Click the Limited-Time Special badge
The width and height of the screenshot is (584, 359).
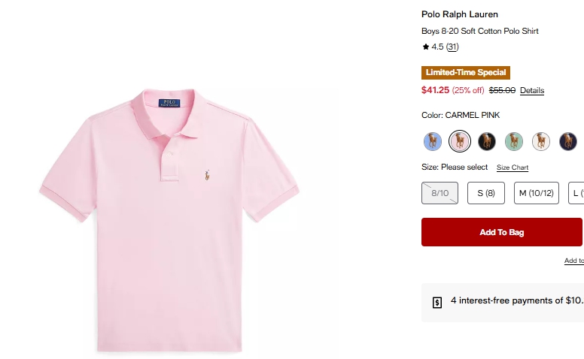tap(466, 73)
